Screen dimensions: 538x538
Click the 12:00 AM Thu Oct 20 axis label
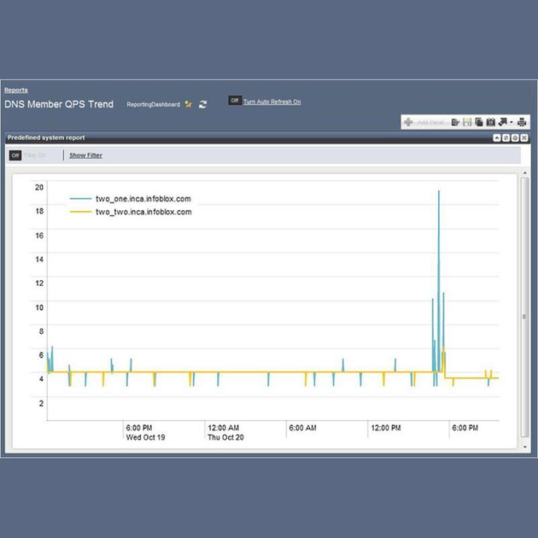click(x=225, y=433)
